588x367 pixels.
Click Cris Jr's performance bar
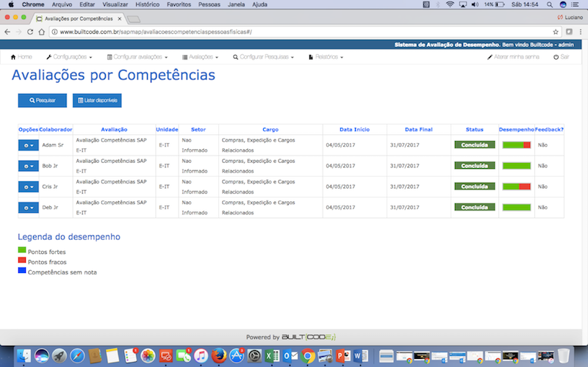[517, 186]
